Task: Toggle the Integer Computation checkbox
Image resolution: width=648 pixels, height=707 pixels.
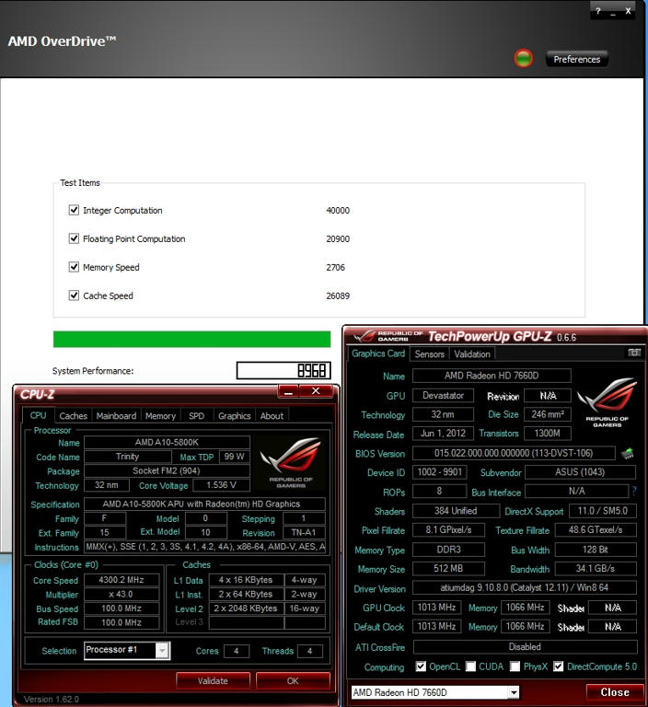Action: click(74, 210)
